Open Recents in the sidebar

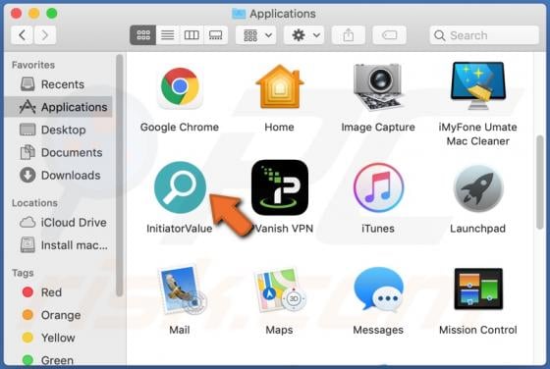[59, 84]
